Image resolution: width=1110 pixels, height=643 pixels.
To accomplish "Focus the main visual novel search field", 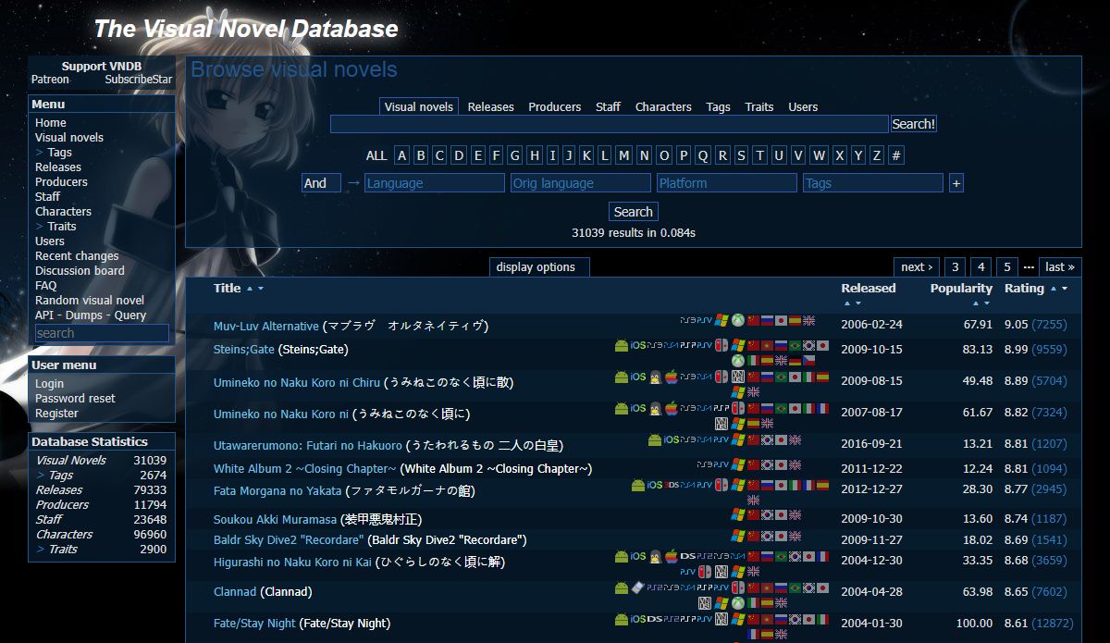I will pos(610,124).
